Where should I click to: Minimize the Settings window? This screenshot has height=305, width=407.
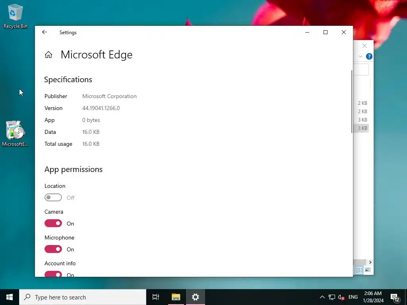[x=307, y=32]
